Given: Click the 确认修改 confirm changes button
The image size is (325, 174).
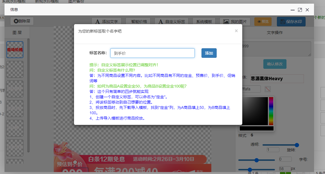Looking at the screenshot, I should (x=275, y=64).
